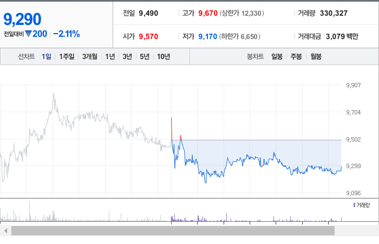
Task: Click the previous close value 9,490
Action: point(148,13)
